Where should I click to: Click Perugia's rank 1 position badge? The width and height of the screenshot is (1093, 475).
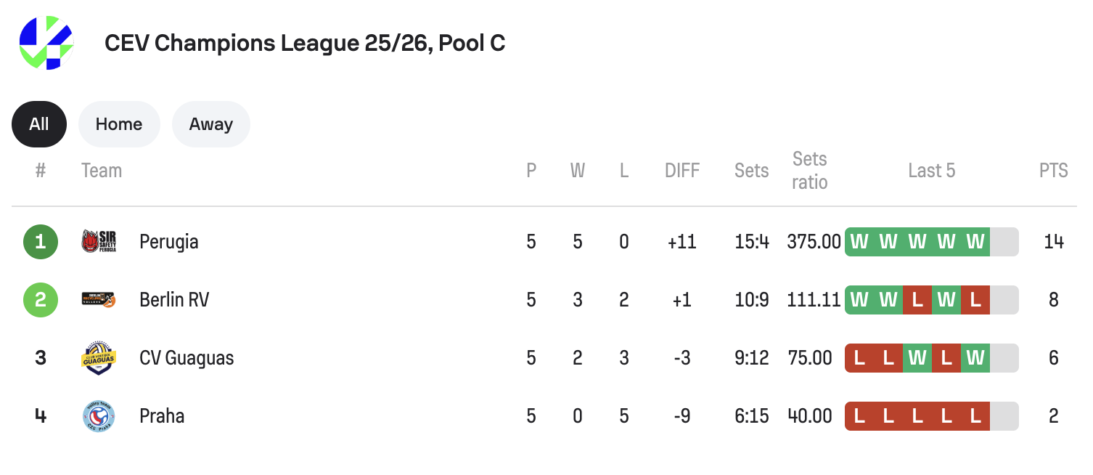tap(40, 241)
